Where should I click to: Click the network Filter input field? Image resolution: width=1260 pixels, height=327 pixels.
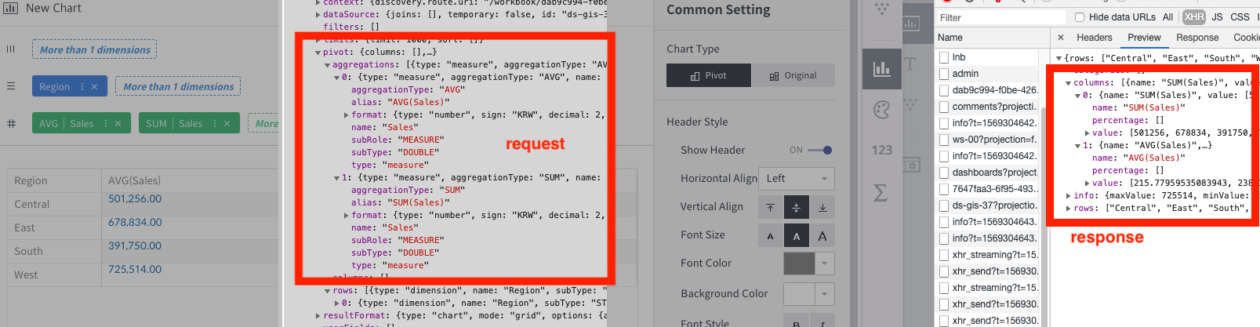point(1000,17)
